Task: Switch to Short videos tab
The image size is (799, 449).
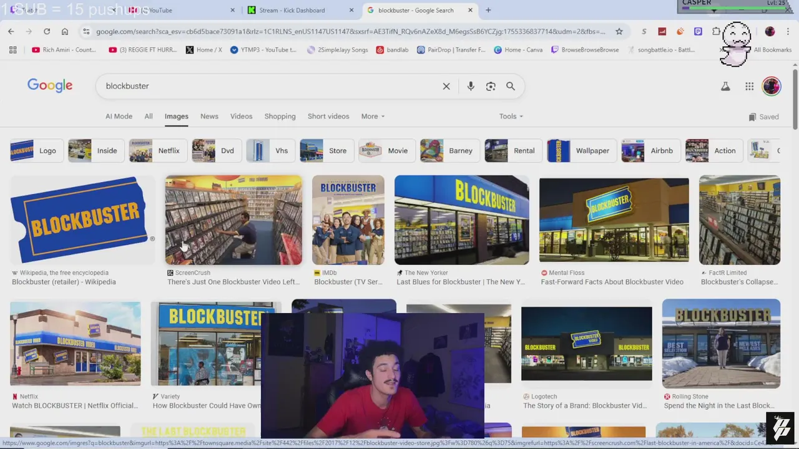Action: point(328,117)
